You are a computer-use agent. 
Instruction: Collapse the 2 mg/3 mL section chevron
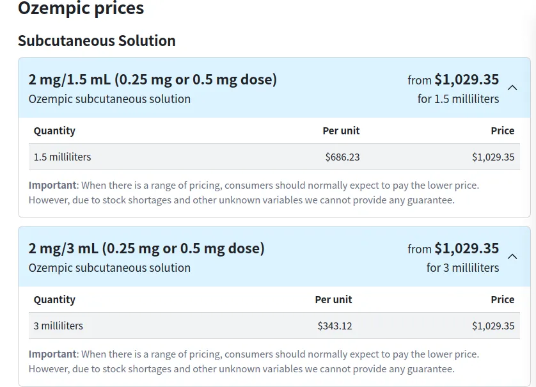(x=512, y=257)
